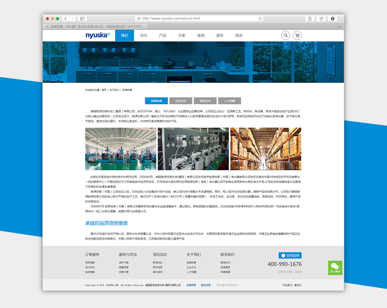Open a new tab with the plus button
This screenshot has height=308, width=387.
[340, 26]
